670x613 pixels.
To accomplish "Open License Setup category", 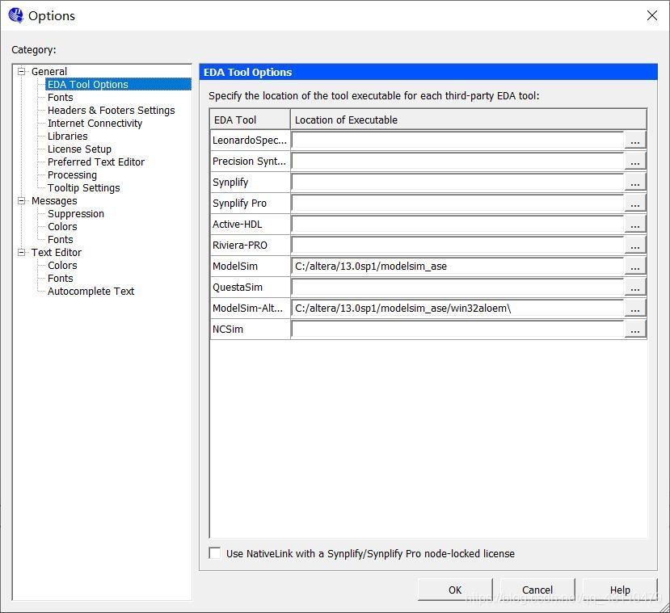I will coord(79,149).
